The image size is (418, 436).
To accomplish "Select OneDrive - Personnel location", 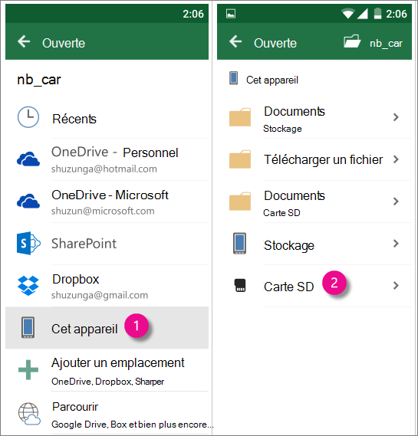I will click(x=107, y=159).
